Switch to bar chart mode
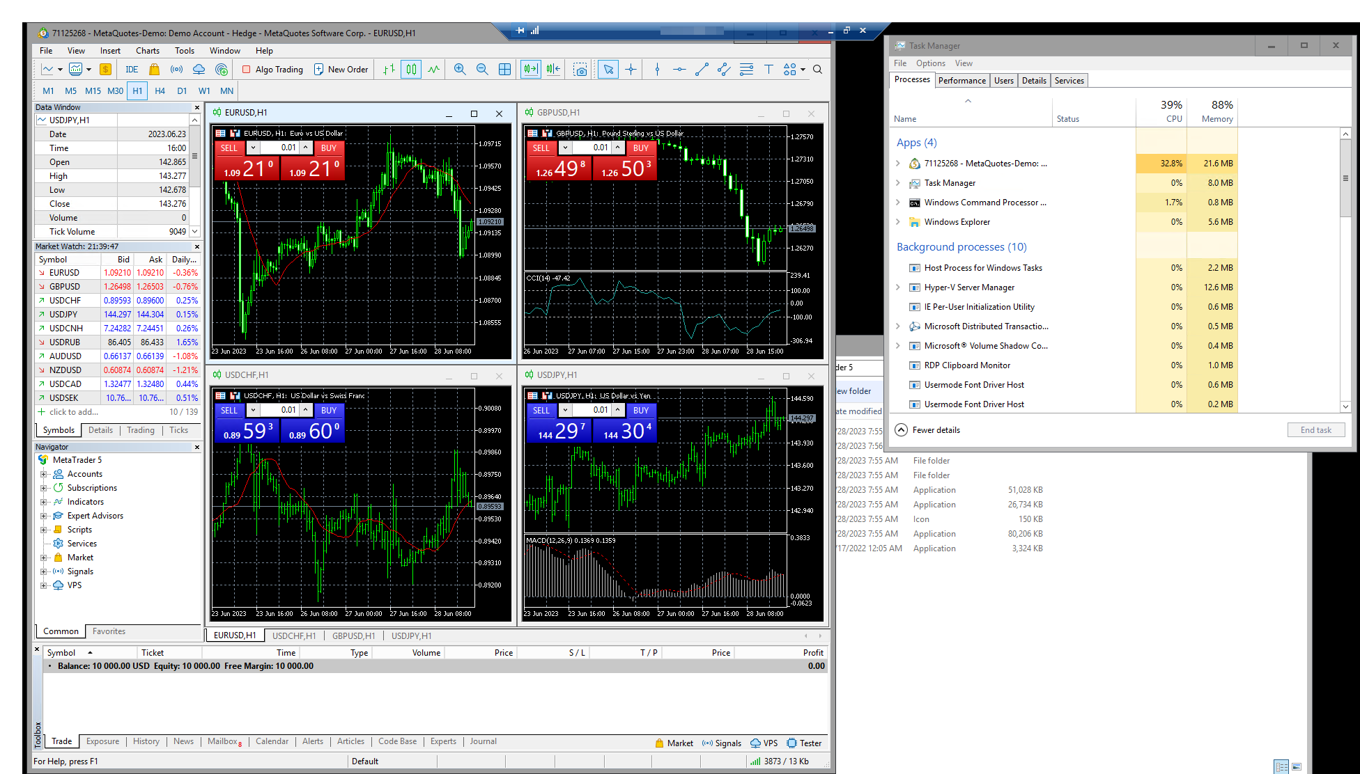This screenshot has height=774, width=1360. (x=389, y=70)
